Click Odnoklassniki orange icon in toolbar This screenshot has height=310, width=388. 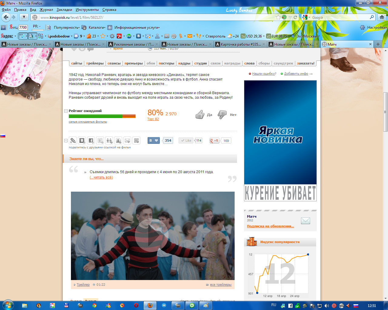[x=180, y=36]
